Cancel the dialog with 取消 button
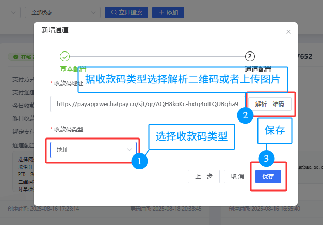 (237, 176)
